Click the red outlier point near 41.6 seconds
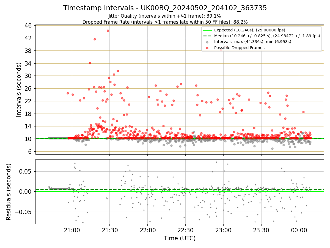This screenshot has width=330, height=248. pyautogui.click(x=95, y=39)
